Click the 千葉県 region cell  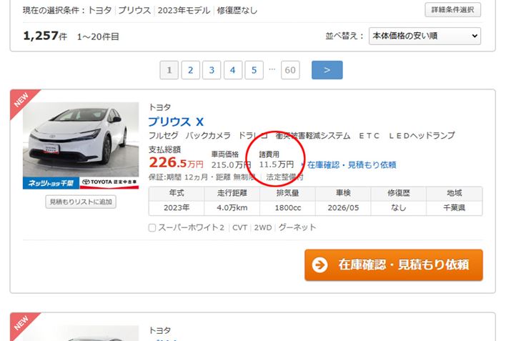point(455,207)
